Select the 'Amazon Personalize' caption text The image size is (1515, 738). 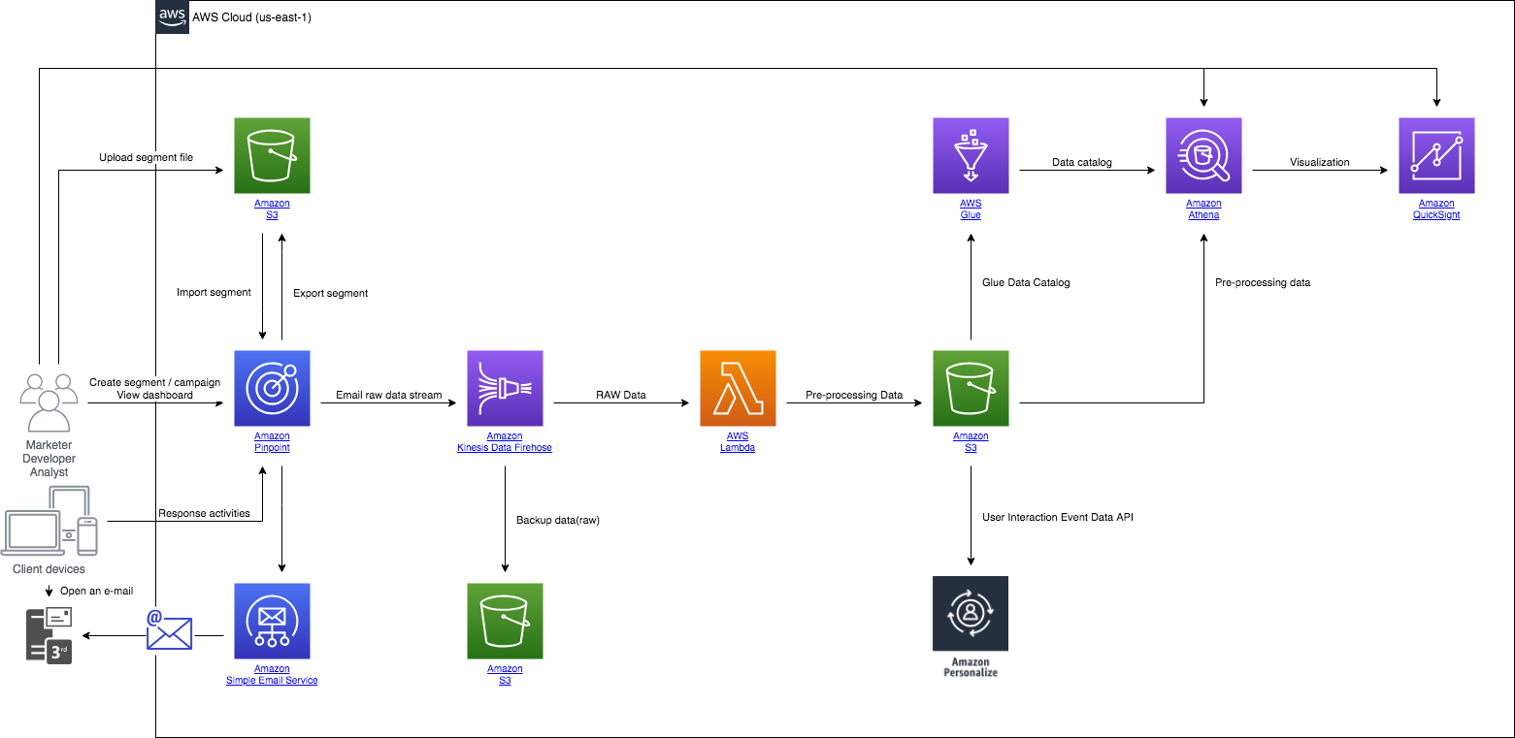point(971,666)
